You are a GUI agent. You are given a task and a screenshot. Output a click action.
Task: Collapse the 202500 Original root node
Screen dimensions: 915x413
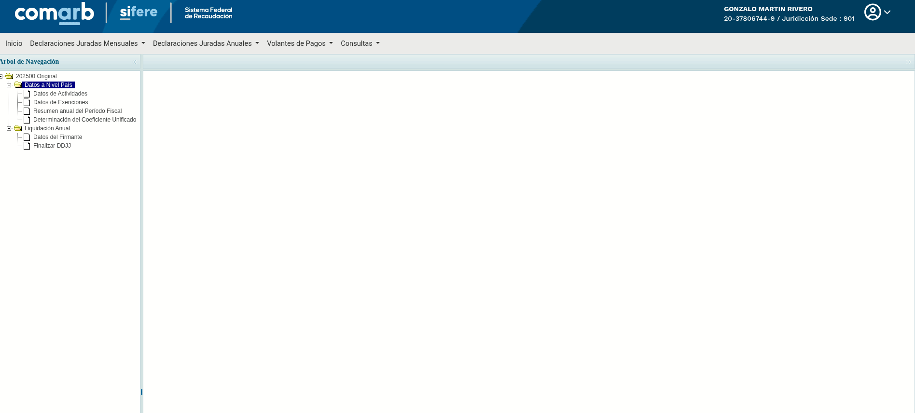(x=1, y=76)
